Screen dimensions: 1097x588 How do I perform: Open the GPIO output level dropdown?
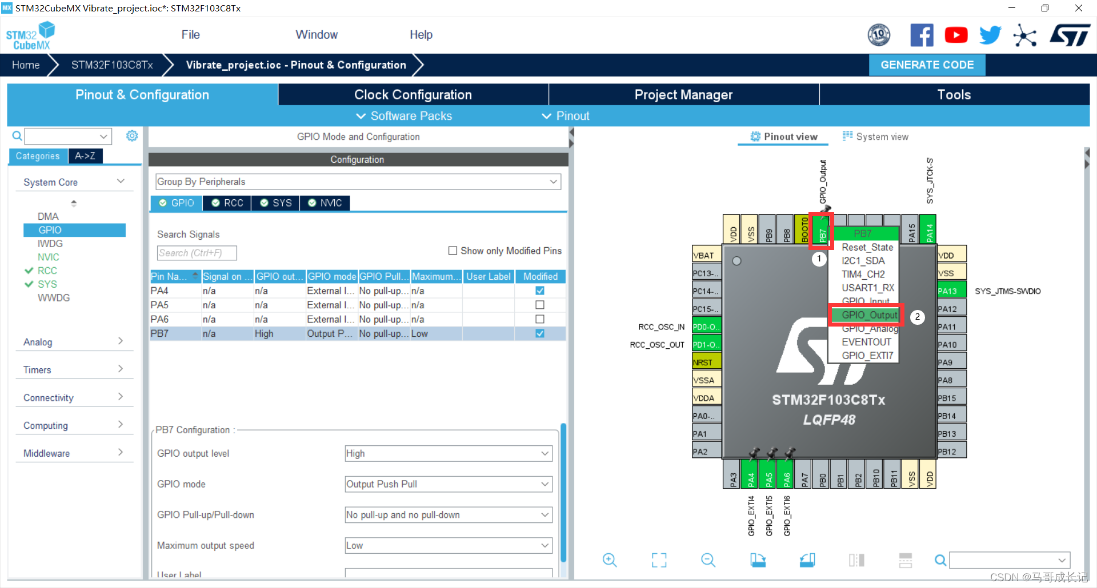pyautogui.click(x=449, y=453)
